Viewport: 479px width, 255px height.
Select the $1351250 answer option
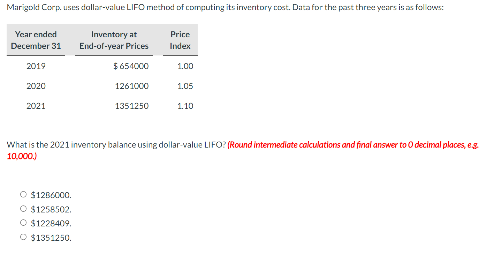pyautogui.click(x=51, y=238)
